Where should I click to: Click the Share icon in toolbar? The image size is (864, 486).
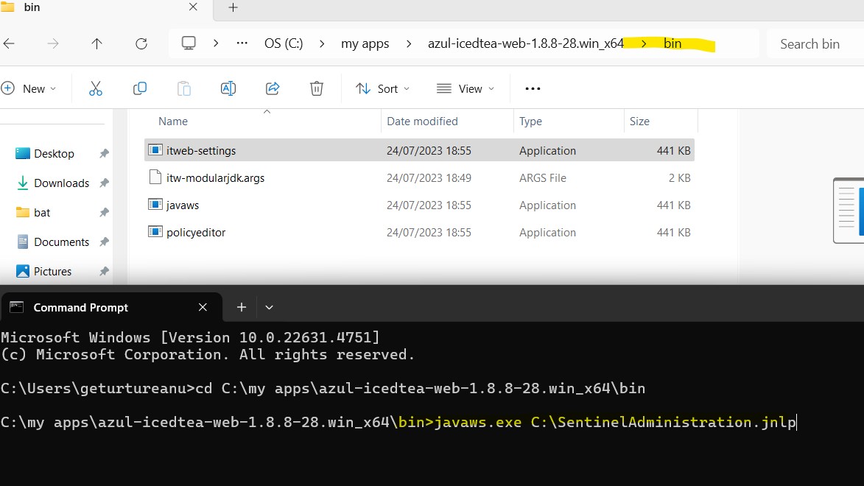(273, 88)
